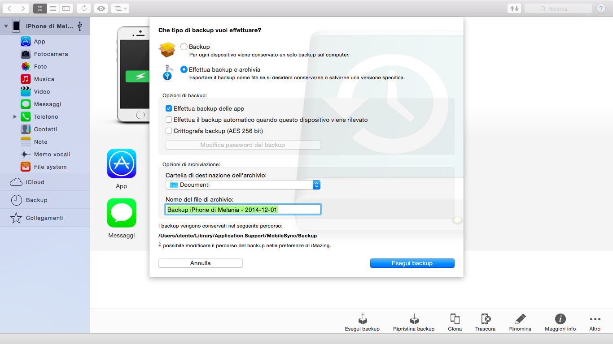
Task: Switch to column view
Action: (66, 9)
